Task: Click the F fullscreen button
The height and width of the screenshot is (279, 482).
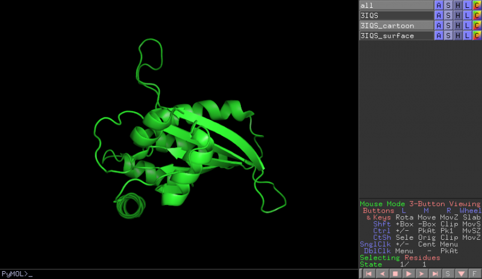Action: [x=475, y=274]
